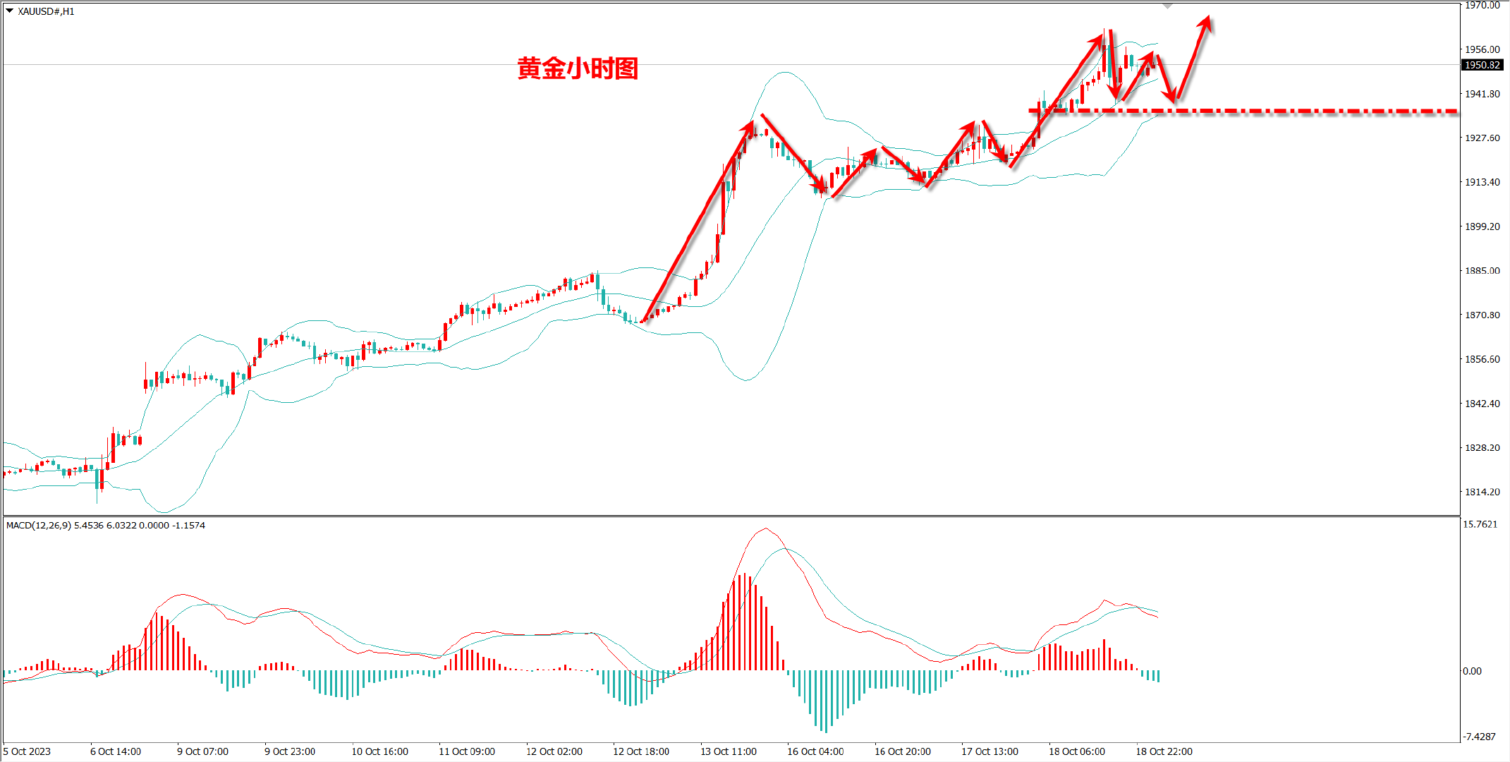Click the chart menu triangle beside XAUUSD#,H1

point(10,11)
